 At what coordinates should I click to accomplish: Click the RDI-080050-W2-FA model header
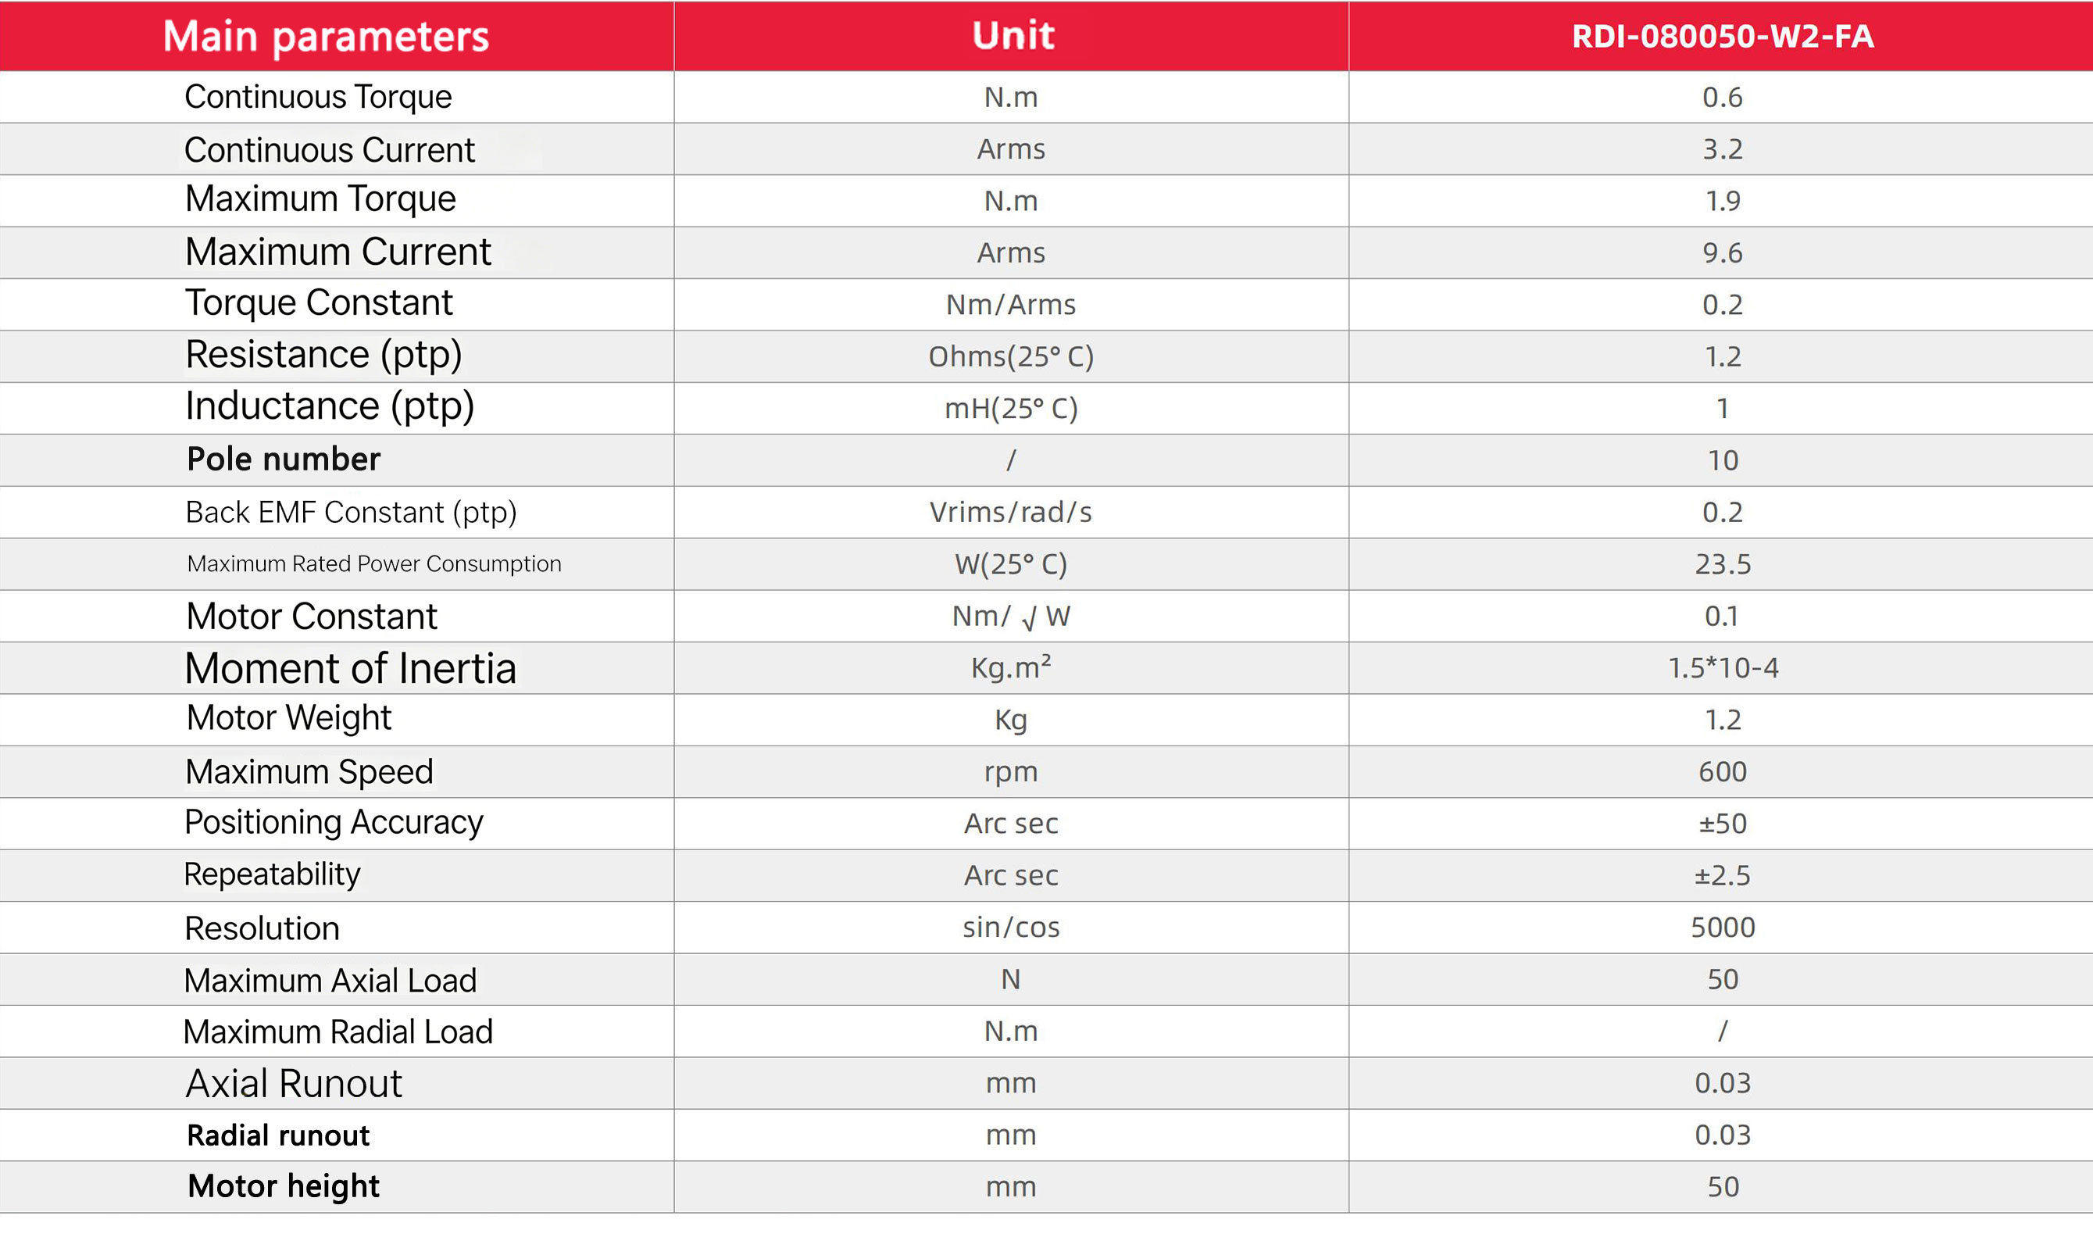(x=1722, y=37)
